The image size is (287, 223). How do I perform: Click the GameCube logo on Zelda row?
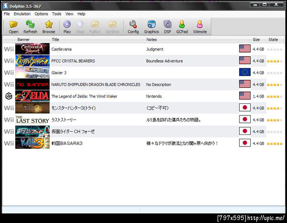click(x=9, y=96)
